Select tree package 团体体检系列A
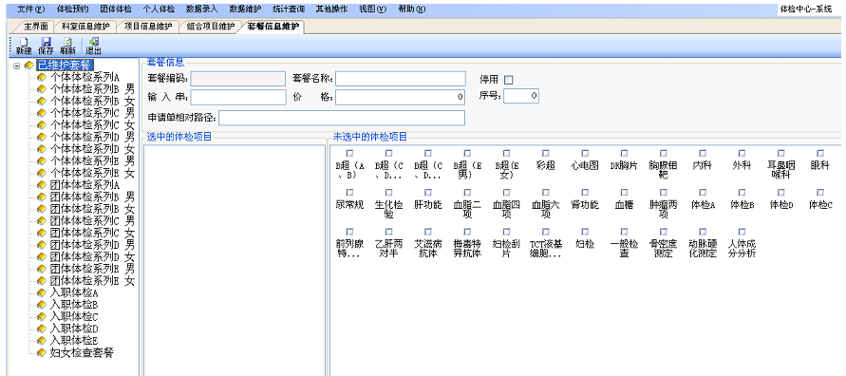The image size is (846, 376). click(85, 185)
